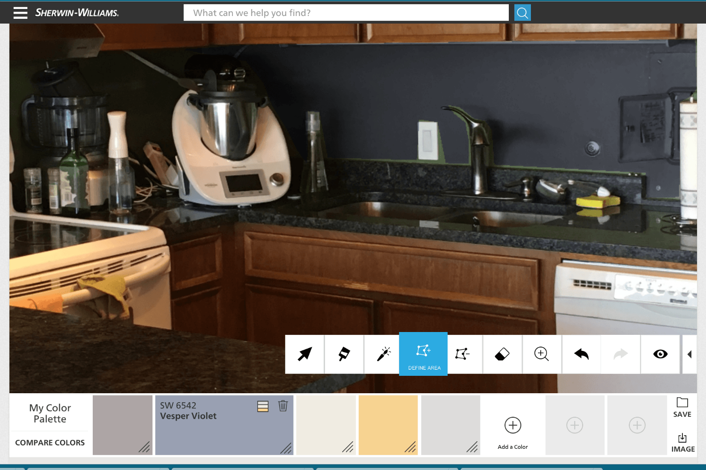
Task: Toggle the eye preview of original photo
Action: point(660,354)
